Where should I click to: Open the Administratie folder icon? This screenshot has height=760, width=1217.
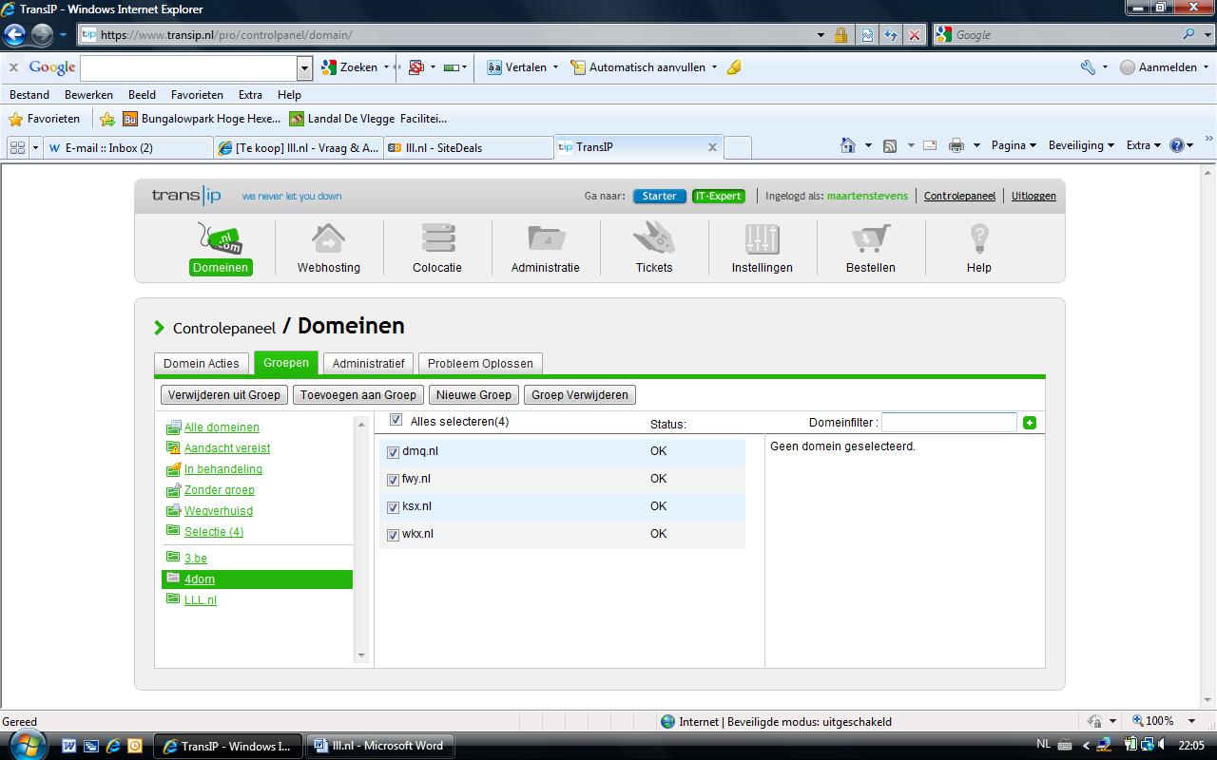pyautogui.click(x=546, y=239)
